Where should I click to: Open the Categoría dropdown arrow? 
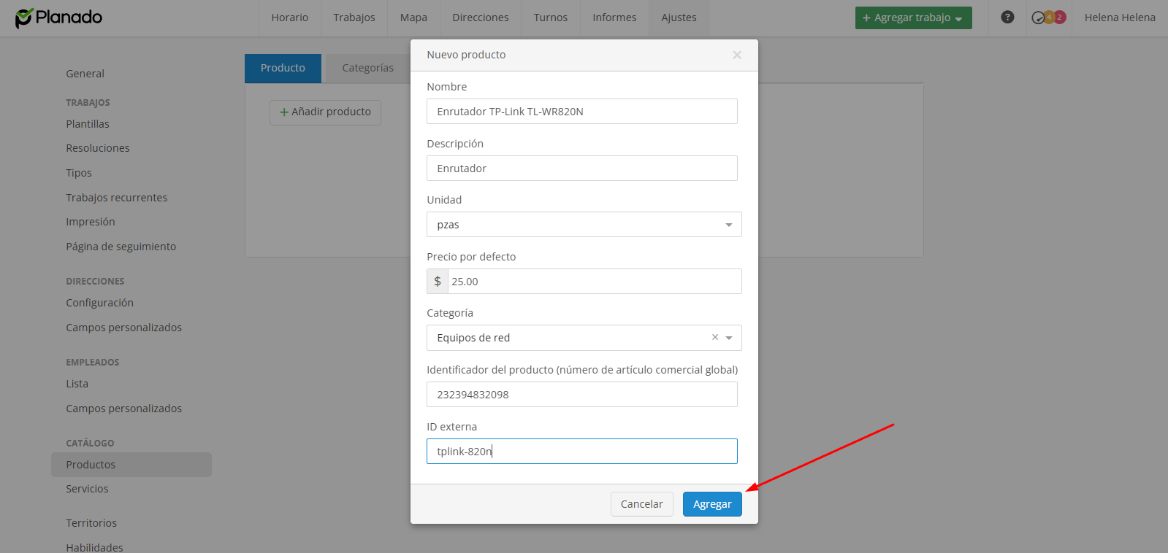point(729,338)
